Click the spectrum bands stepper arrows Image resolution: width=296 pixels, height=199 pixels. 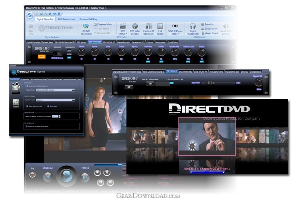60,117
